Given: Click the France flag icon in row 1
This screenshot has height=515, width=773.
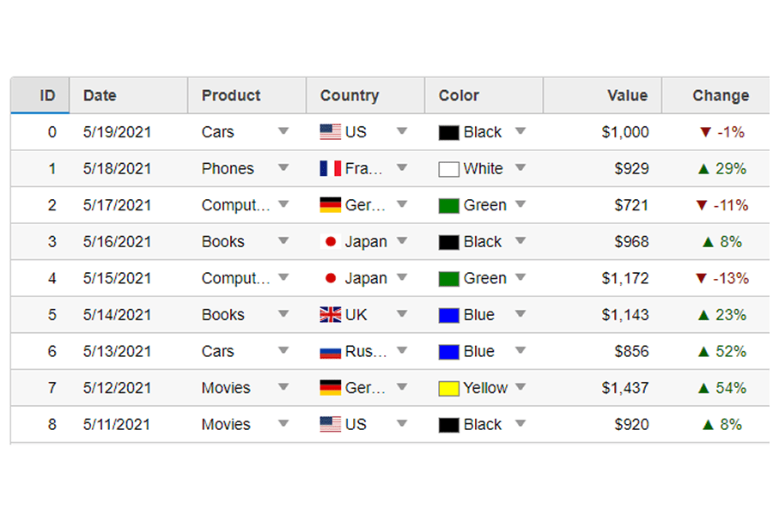Looking at the screenshot, I should click(331, 168).
